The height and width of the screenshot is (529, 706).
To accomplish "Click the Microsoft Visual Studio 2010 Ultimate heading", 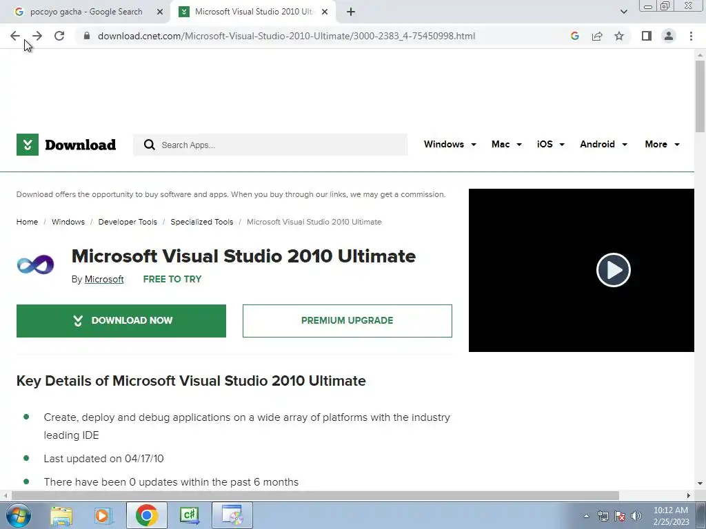I will (243, 256).
